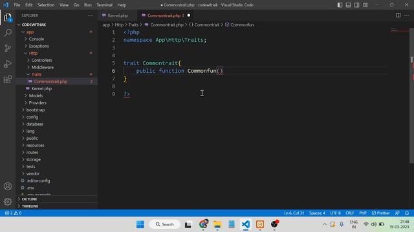
Task: Collapse the CODEWITHAK root folder
Action: point(57,24)
